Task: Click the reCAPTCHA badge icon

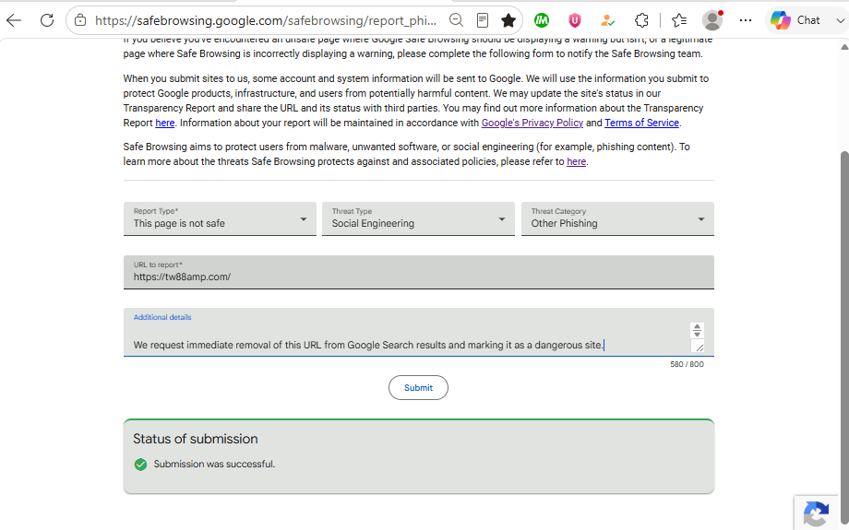Action: [x=817, y=513]
